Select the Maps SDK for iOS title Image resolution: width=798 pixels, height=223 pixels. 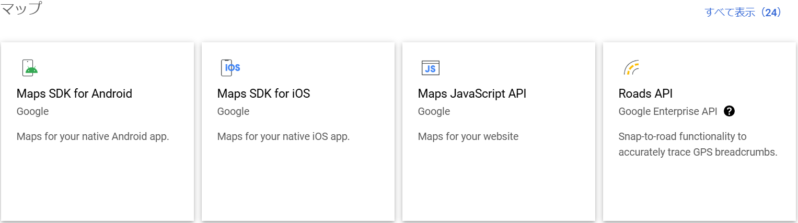263,93
